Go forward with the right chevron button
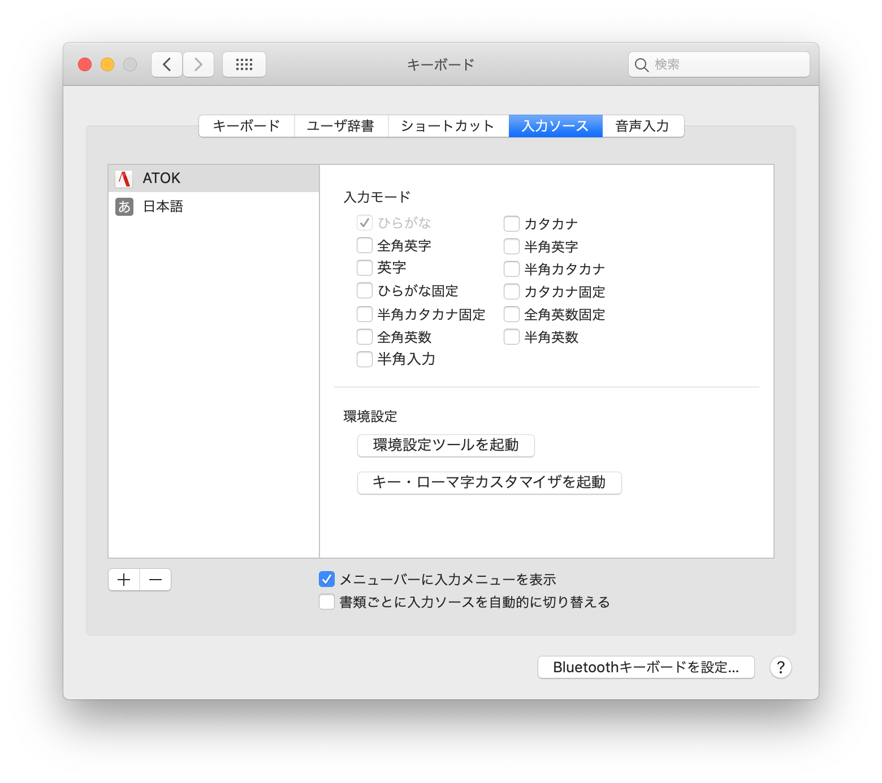Image resolution: width=882 pixels, height=783 pixels. point(198,64)
